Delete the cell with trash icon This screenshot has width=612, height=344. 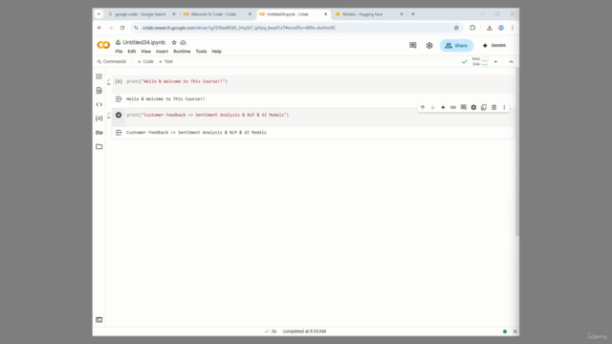point(494,107)
